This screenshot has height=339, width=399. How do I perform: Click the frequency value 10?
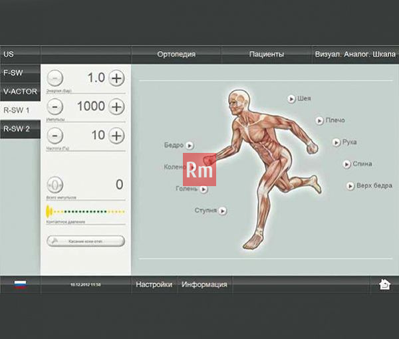point(98,136)
